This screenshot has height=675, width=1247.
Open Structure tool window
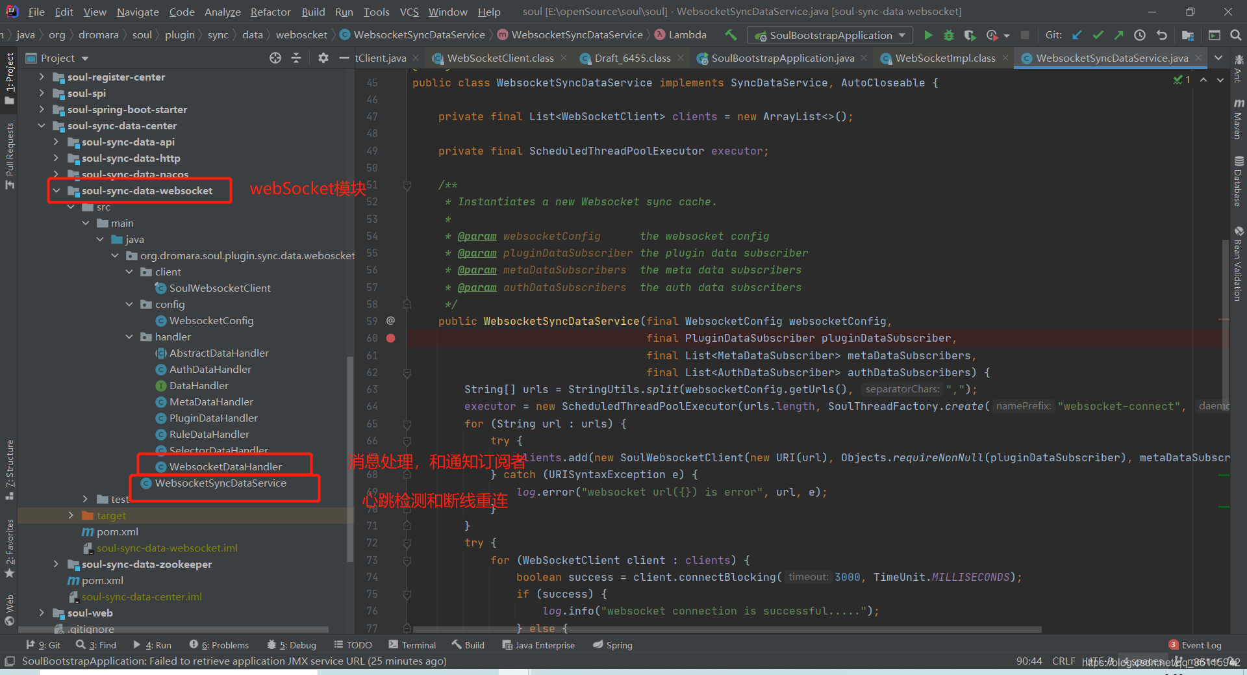tap(9, 469)
